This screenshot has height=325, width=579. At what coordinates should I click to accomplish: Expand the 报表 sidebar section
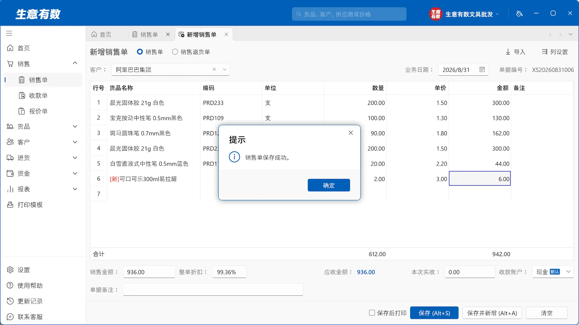75,189
